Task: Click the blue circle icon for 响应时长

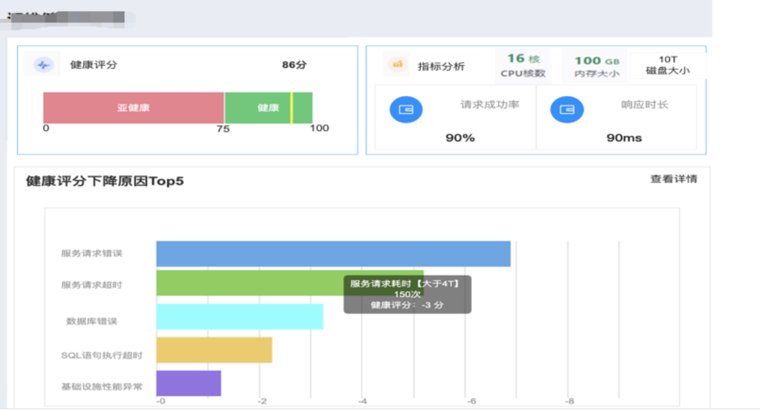Action: coord(567,110)
